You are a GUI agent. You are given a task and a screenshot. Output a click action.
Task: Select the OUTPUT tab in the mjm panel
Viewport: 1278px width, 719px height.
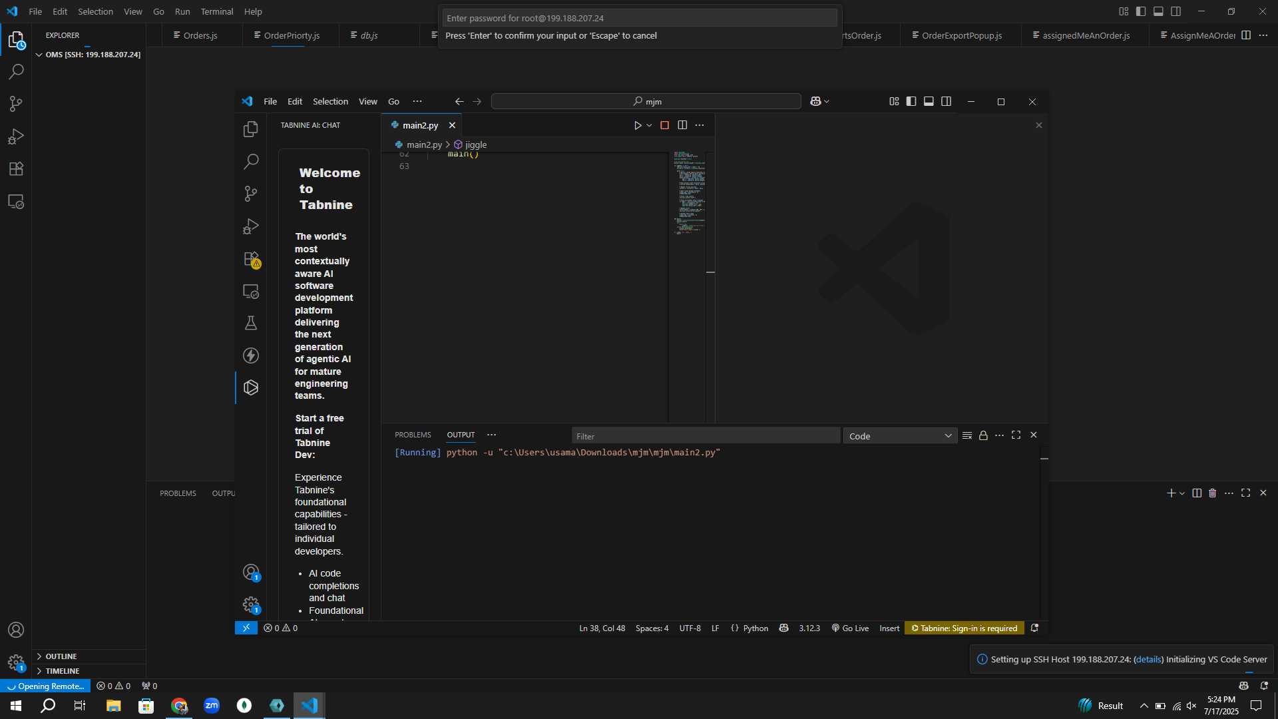click(x=461, y=435)
